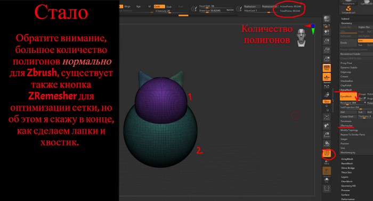Click the Focal Shift S brush icon

point(194,9)
